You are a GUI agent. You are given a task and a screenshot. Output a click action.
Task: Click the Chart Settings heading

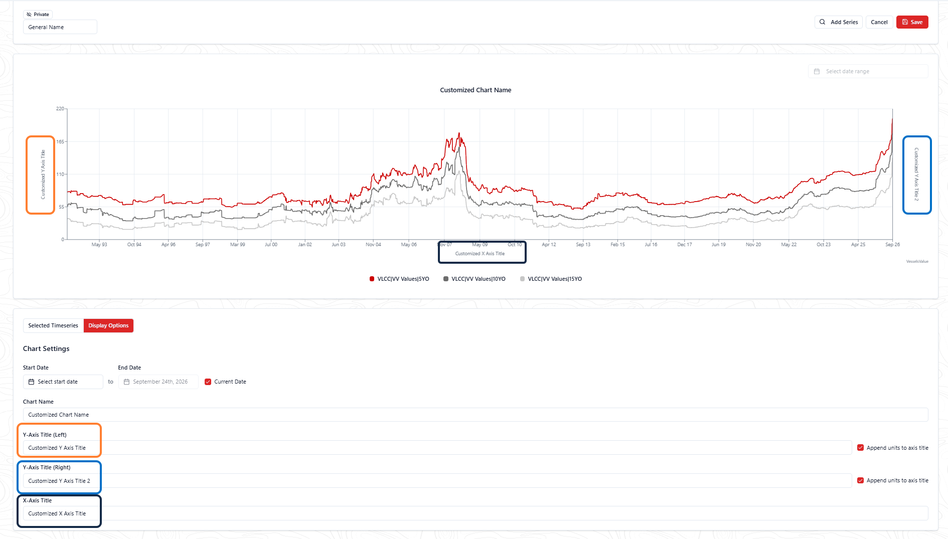[46, 348]
